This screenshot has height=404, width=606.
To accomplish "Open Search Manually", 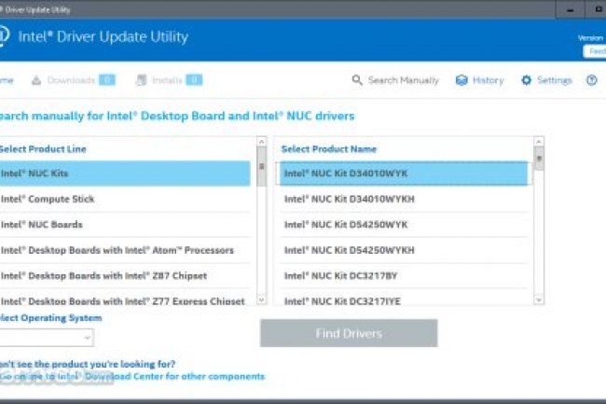I will click(x=395, y=80).
